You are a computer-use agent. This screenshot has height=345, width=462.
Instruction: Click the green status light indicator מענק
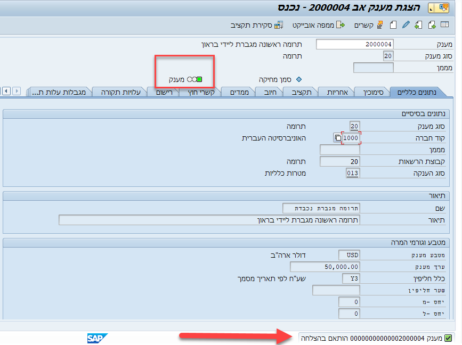(x=199, y=79)
